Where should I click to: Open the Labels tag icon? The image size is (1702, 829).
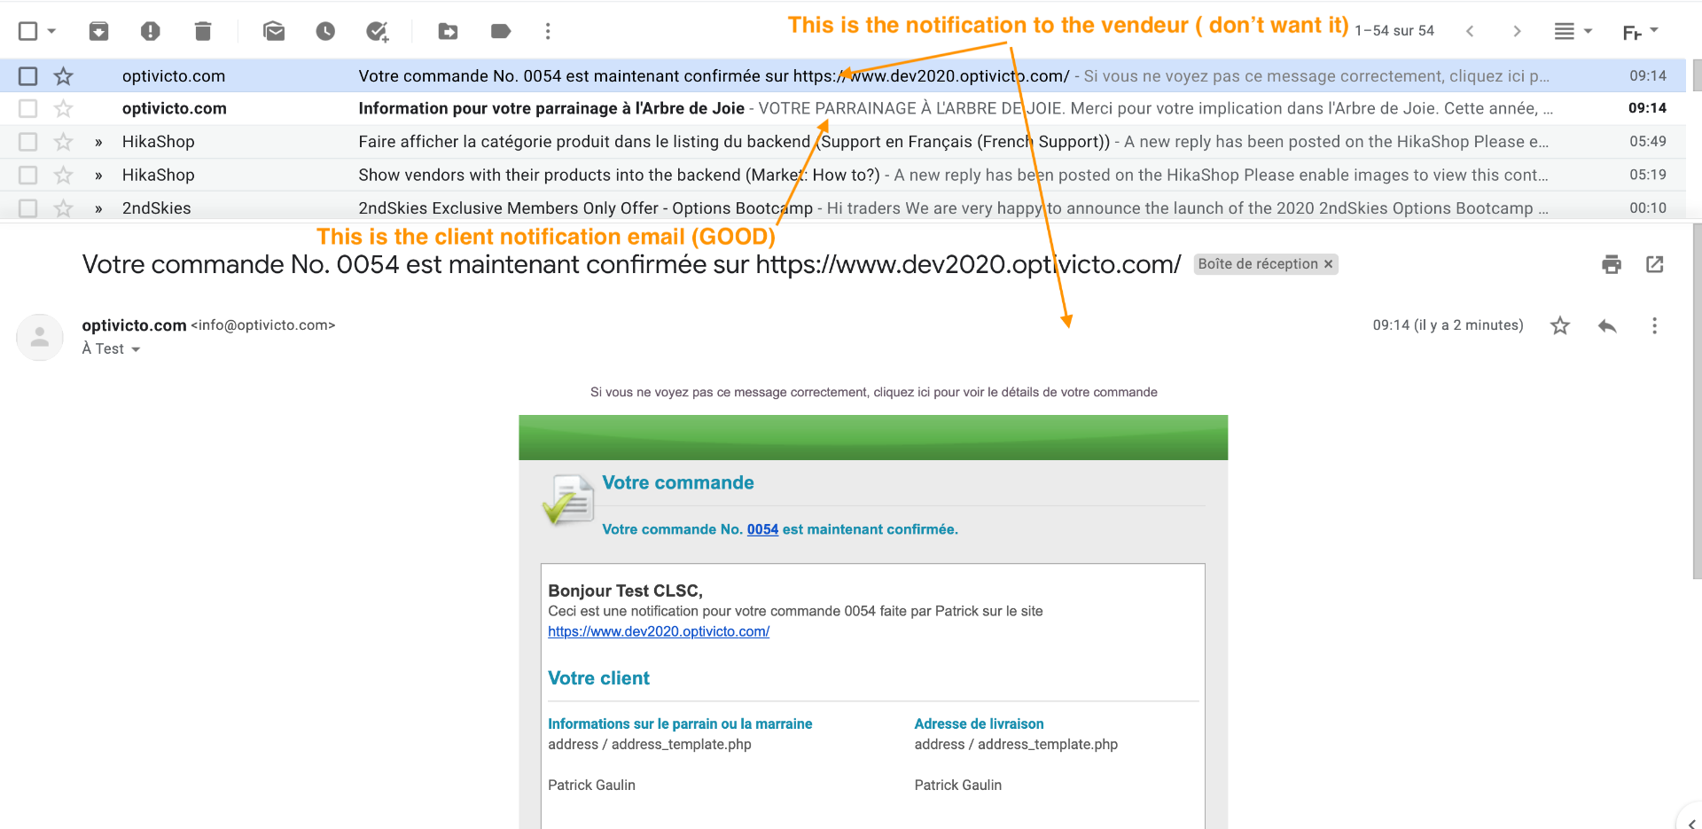click(x=501, y=32)
